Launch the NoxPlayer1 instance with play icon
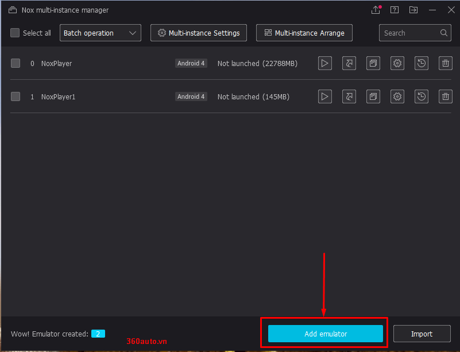 click(x=325, y=96)
